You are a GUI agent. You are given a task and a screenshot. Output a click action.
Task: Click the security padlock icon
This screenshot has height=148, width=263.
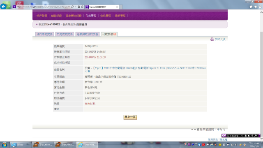[x=79, y=7]
